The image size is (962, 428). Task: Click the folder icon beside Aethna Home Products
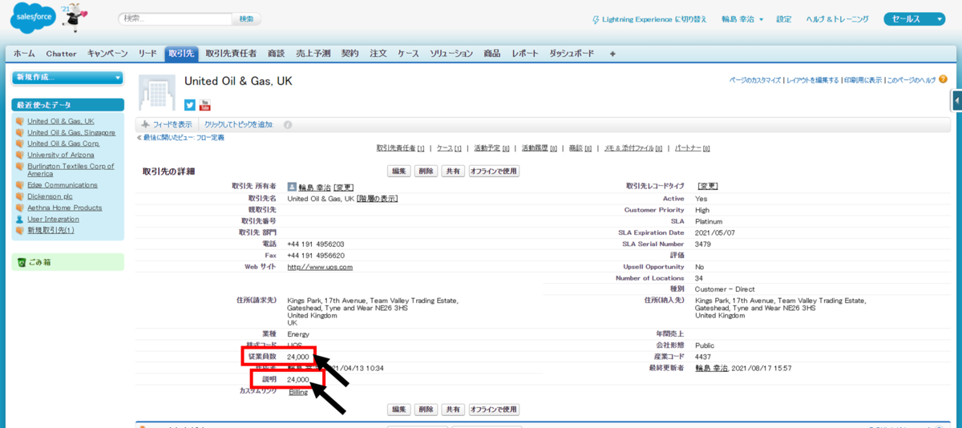[x=19, y=208]
